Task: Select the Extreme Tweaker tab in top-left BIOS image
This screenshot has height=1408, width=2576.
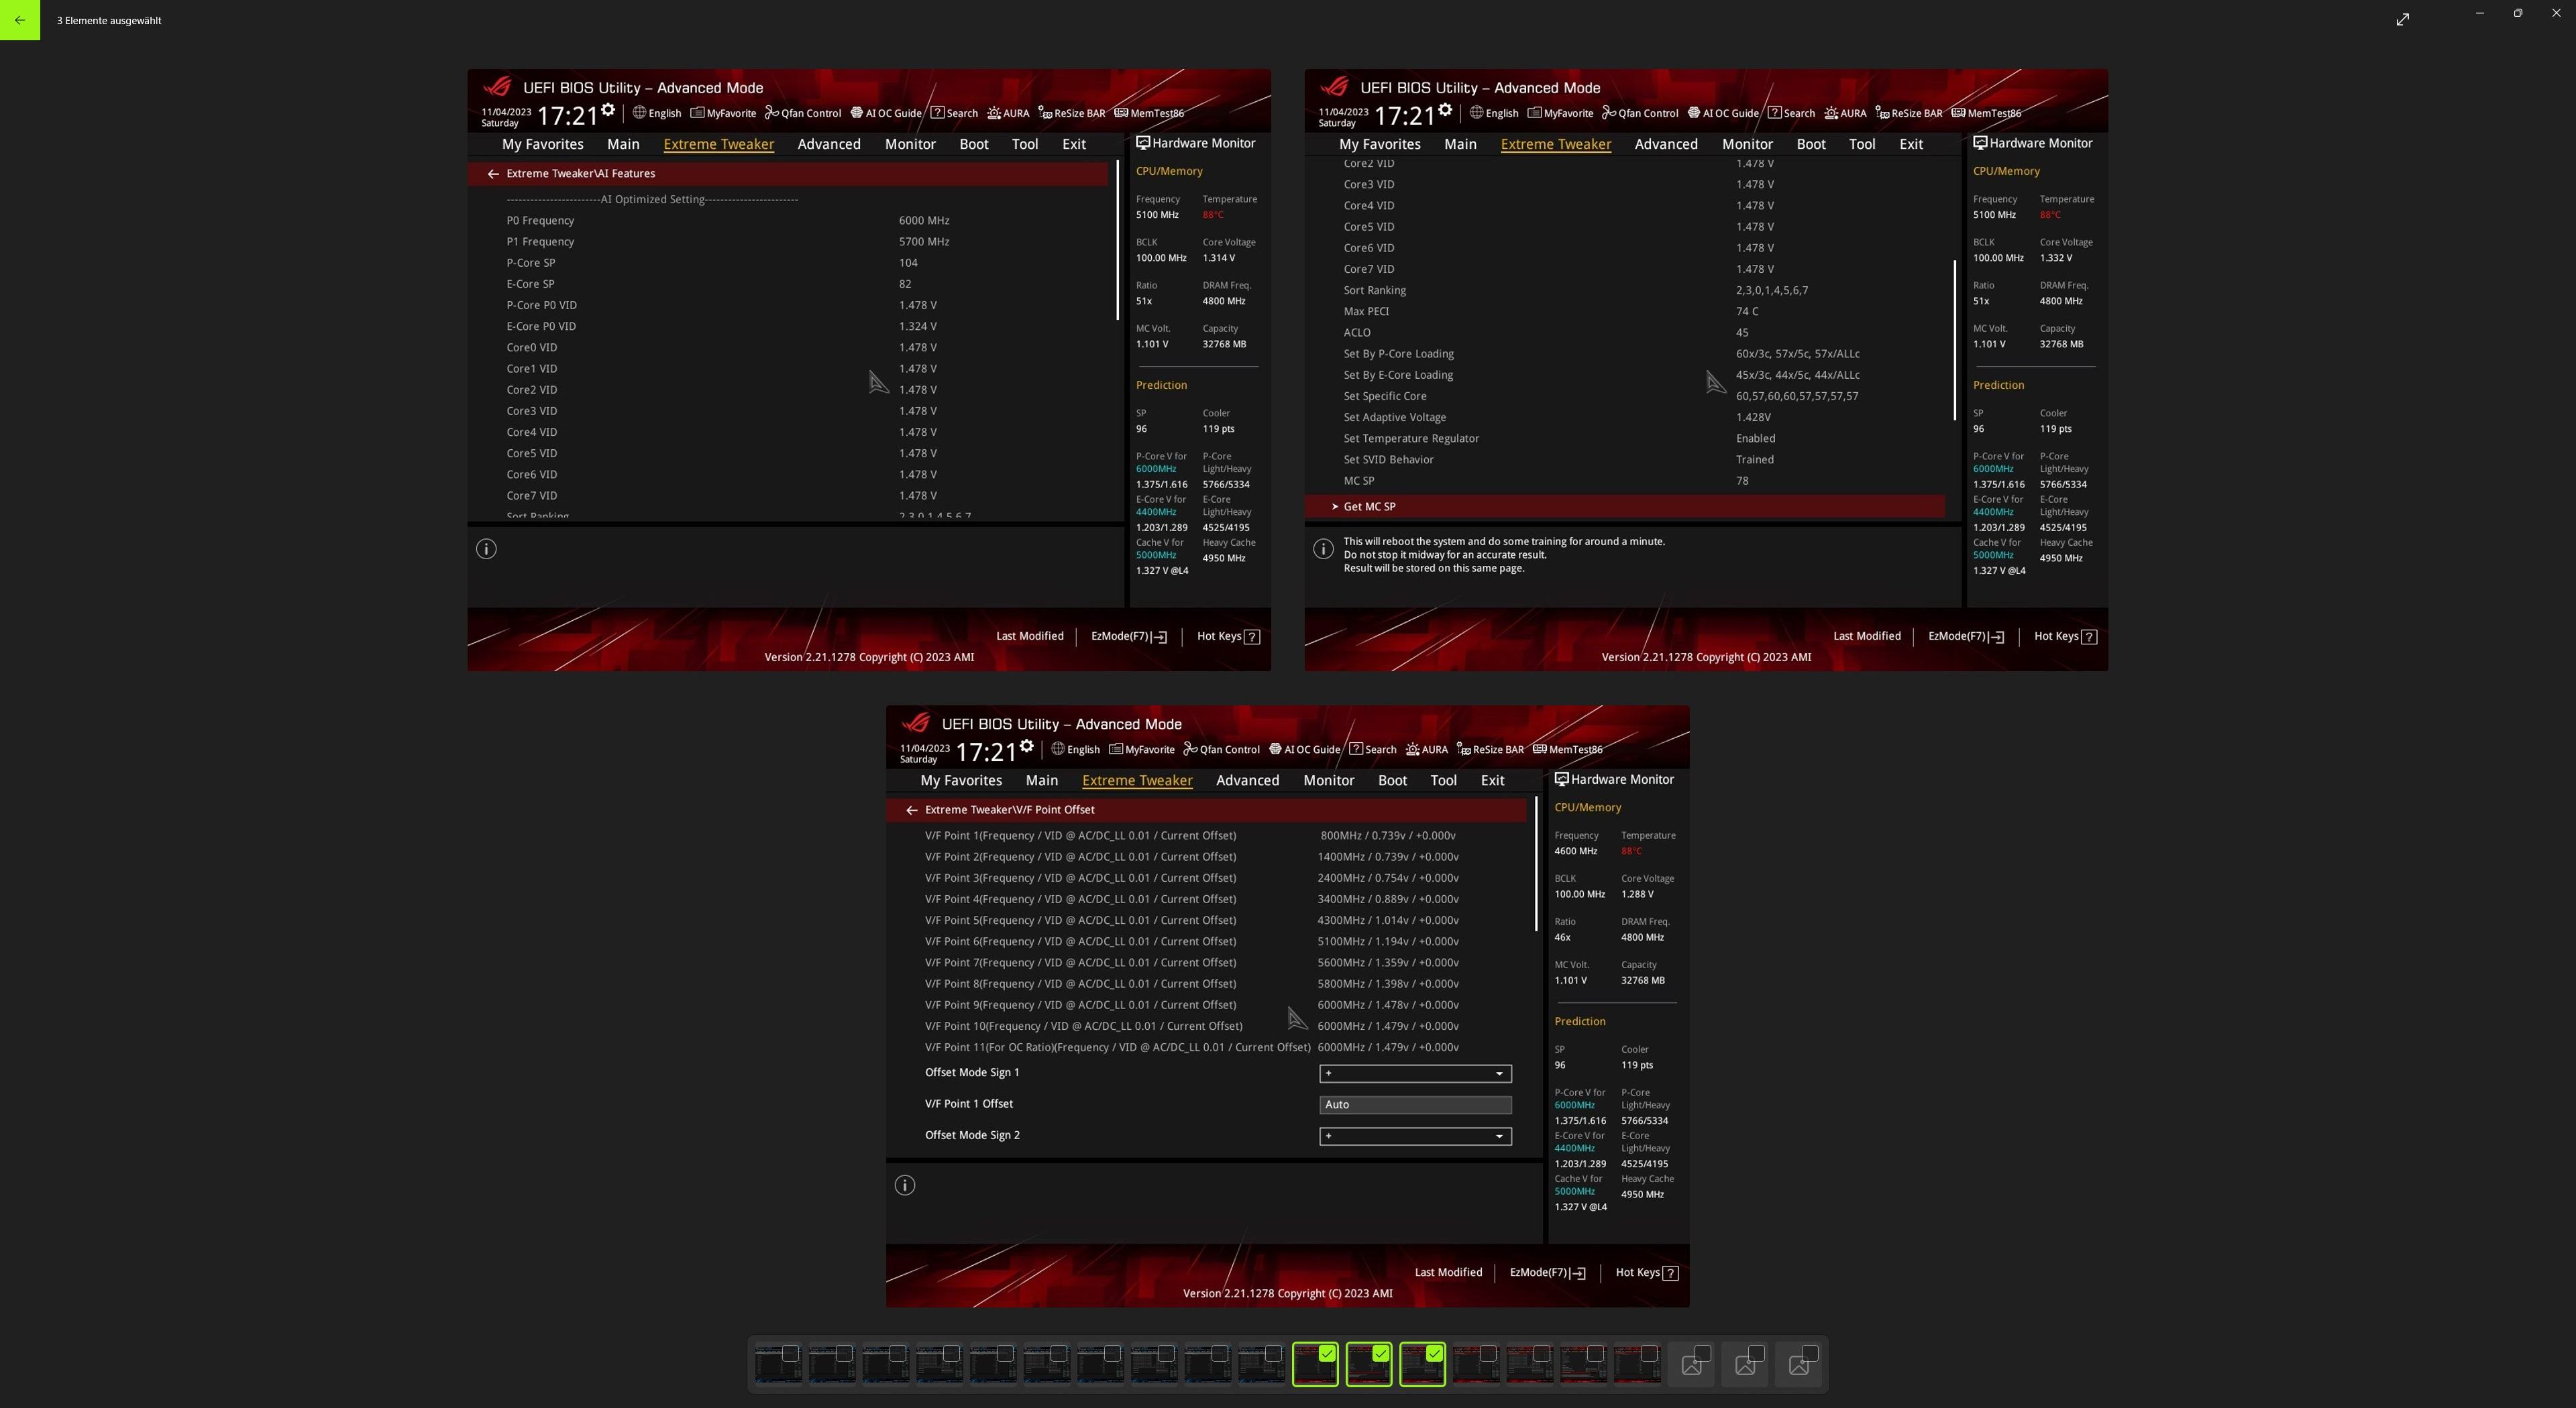Action: (718, 144)
